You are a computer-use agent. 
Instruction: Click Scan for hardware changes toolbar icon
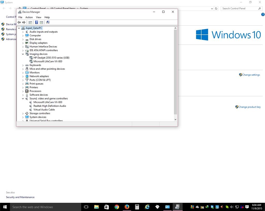click(48, 22)
